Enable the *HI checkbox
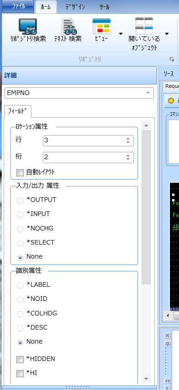This screenshot has height=390, width=179. tap(20, 373)
